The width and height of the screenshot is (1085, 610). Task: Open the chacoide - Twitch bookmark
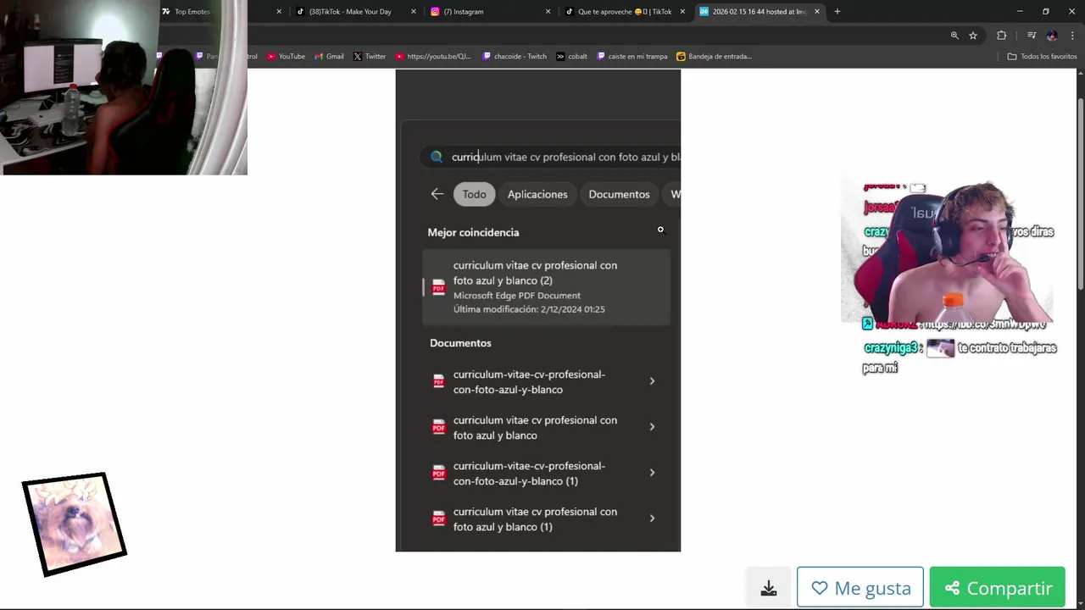(x=515, y=57)
